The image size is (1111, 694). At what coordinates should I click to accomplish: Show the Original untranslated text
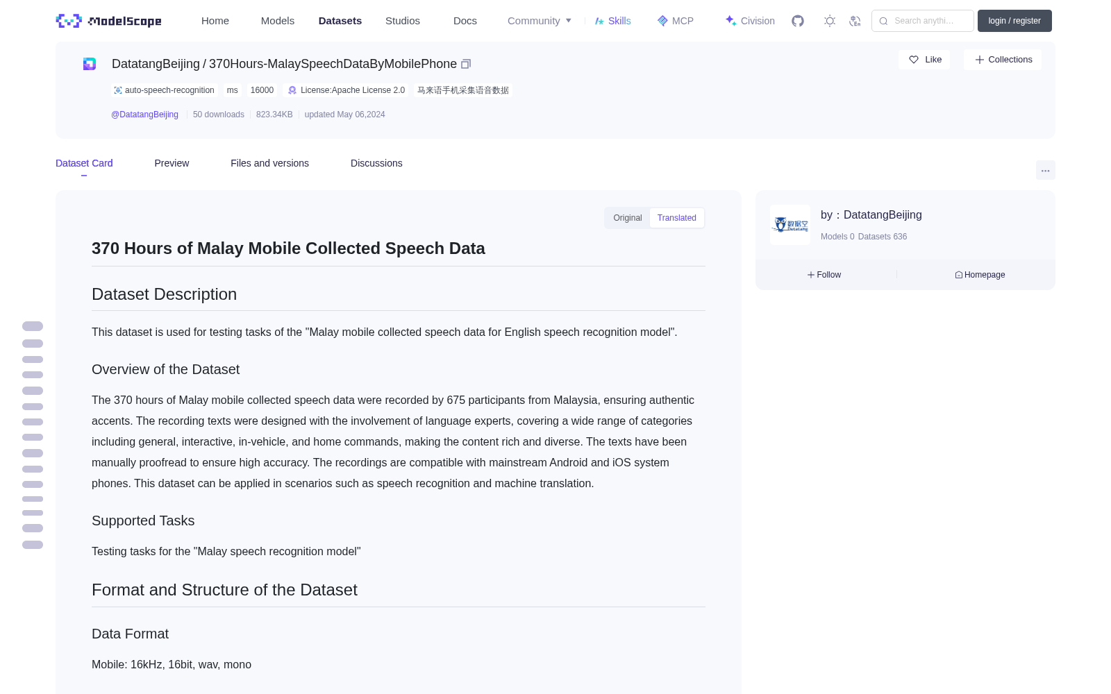628,218
